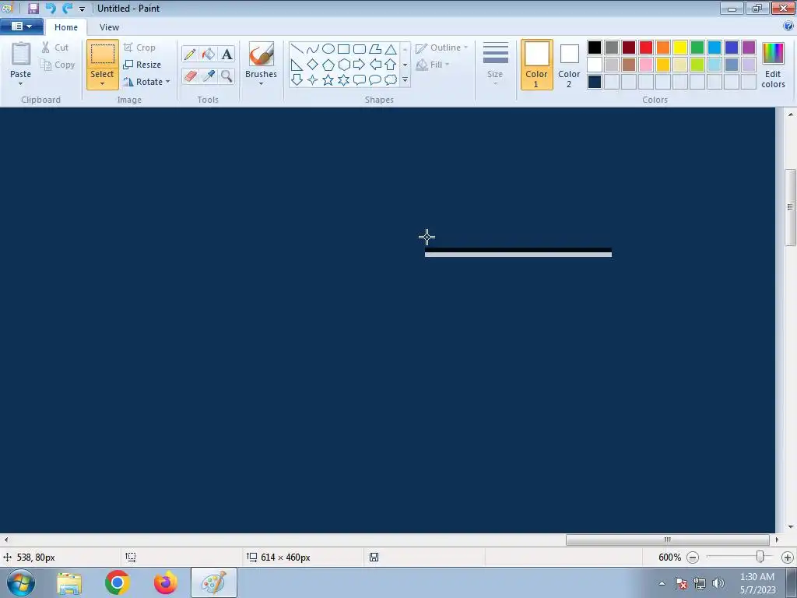Image resolution: width=797 pixels, height=598 pixels.
Task: Set Color 1 as active color
Action: click(x=537, y=65)
